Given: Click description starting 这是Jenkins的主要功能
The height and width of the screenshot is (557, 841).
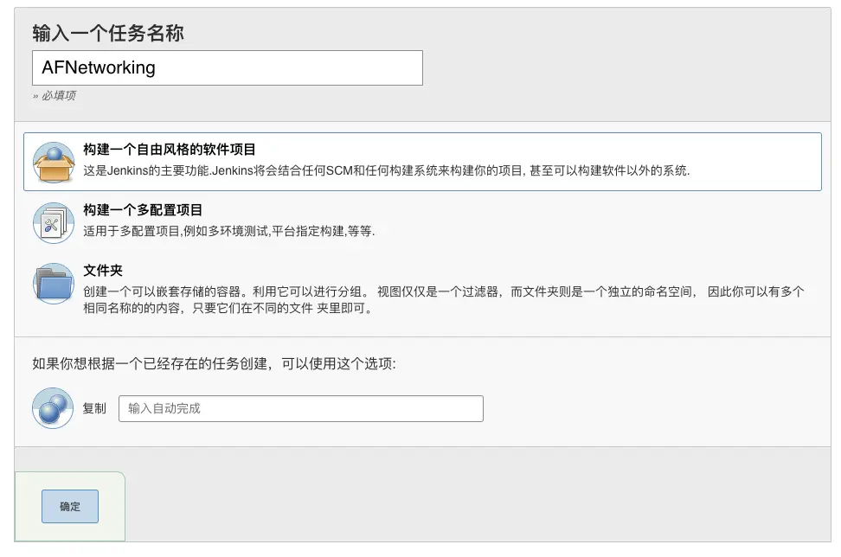Looking at the screenshot, I should [x=386, y=171].
